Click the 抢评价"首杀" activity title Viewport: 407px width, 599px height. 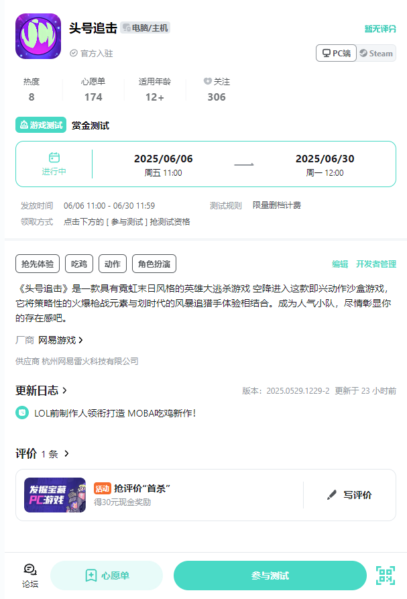pos(142,488)
